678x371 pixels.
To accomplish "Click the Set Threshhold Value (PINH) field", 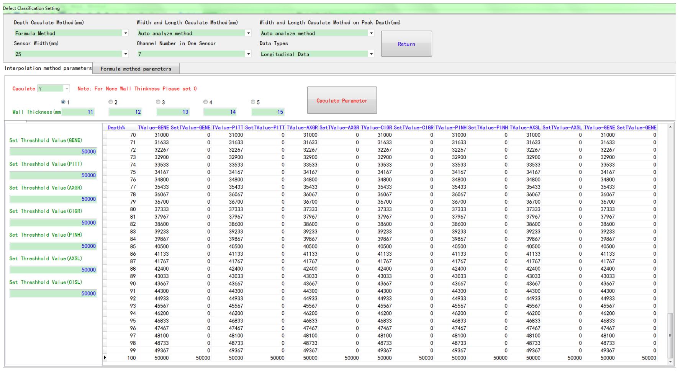I will pyautogui.click(x=53, y=246).
